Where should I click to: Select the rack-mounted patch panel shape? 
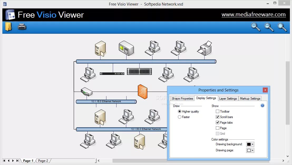pos(139,71)
